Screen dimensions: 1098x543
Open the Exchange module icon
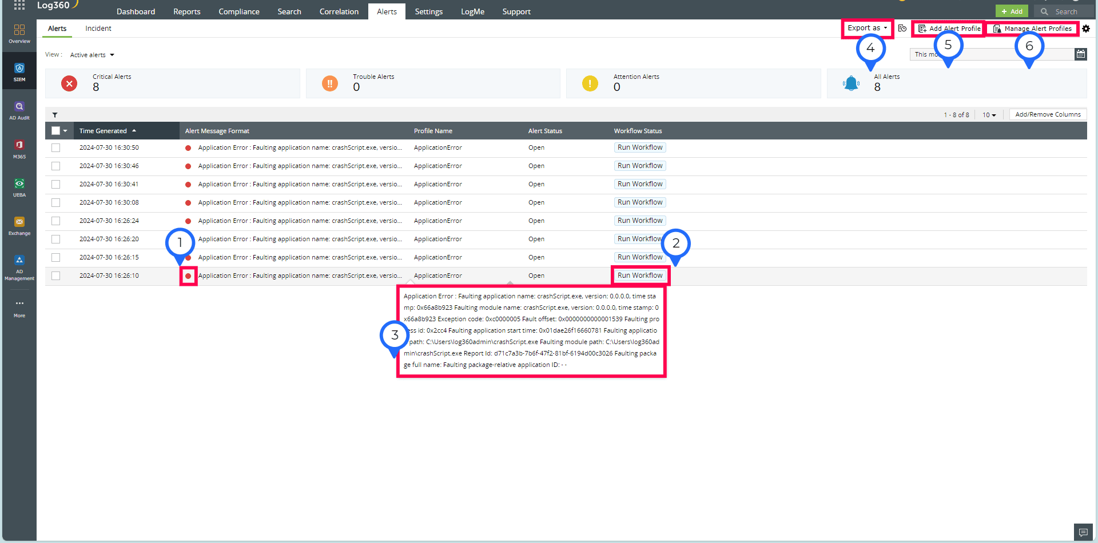(x=19, y=225)
